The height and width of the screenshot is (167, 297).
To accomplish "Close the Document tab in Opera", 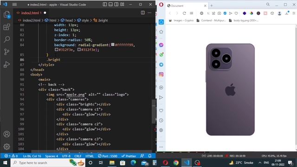I will click(205, 6).
